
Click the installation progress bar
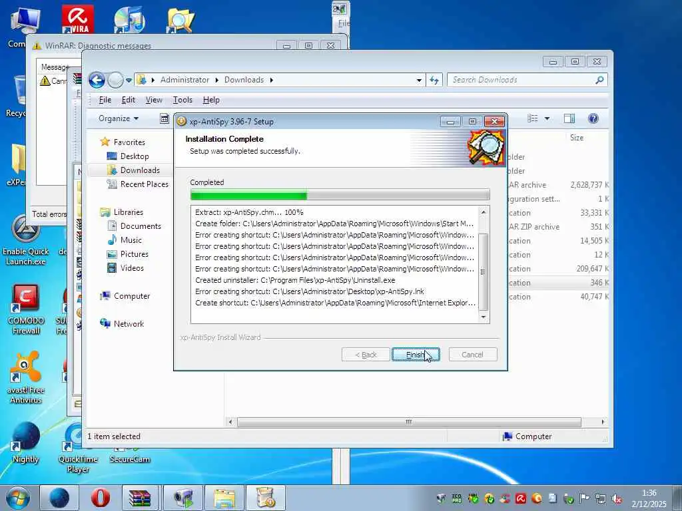pos(340,195)
